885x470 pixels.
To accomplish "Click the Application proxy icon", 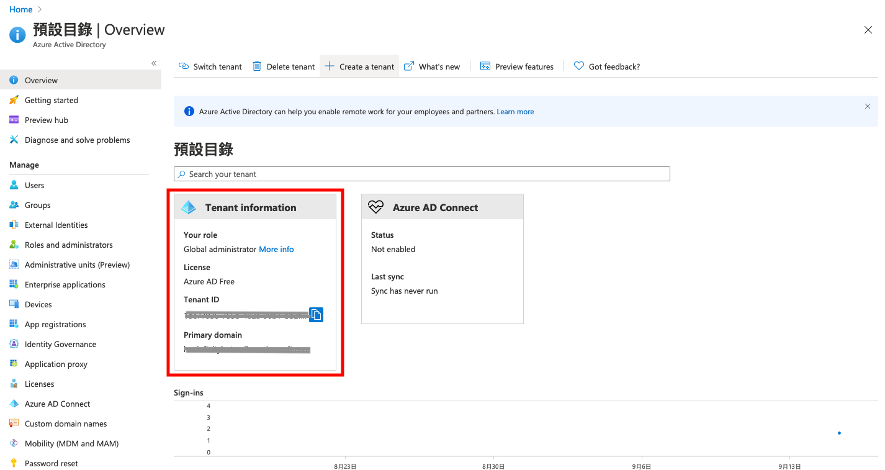I will pos(14,364).
